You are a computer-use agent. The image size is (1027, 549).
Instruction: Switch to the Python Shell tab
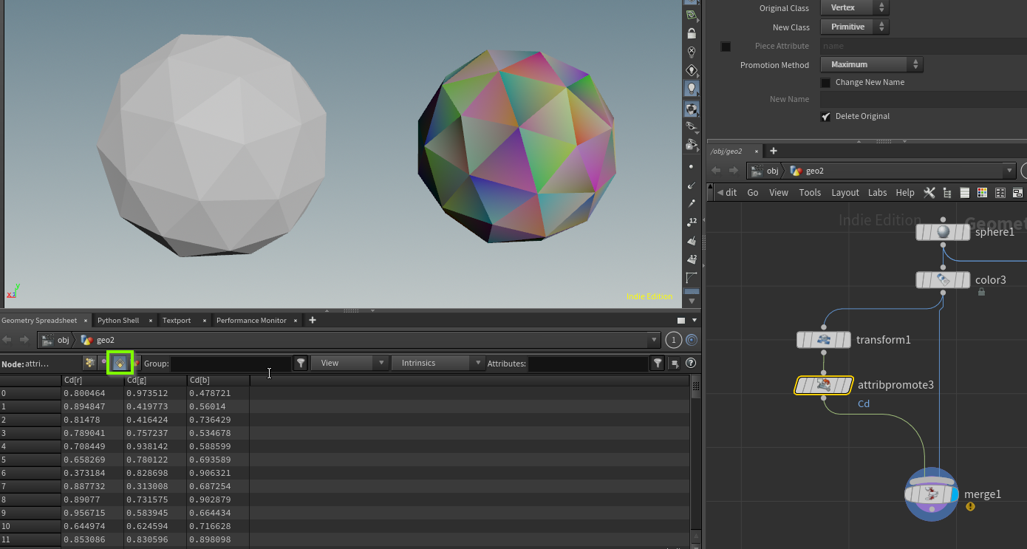tap(118, 321)
